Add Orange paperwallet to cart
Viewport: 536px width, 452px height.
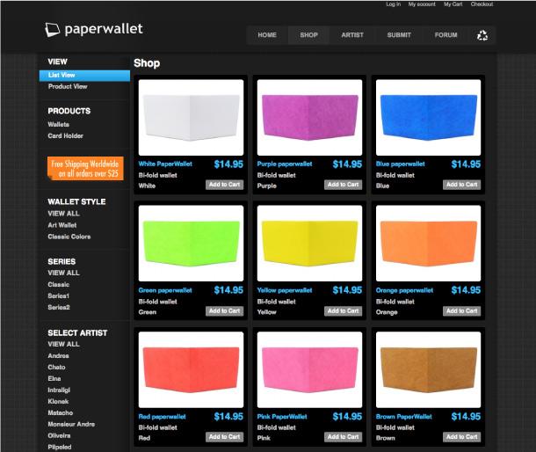tap(462, 311)
